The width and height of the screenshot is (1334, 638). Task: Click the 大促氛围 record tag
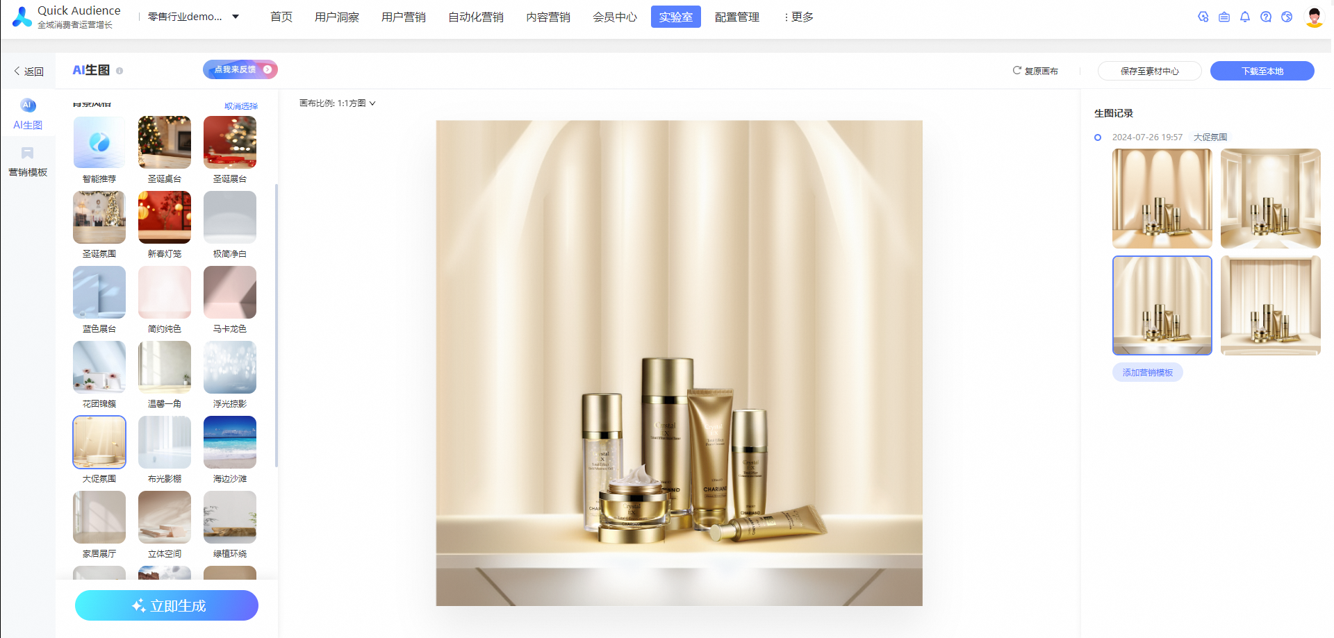point(1210,137)
